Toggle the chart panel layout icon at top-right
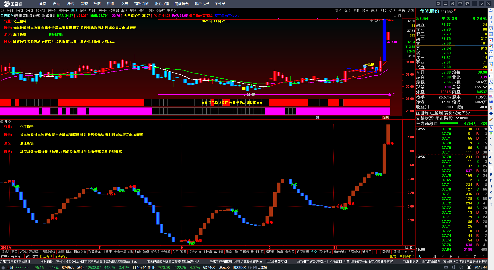Image resolution: width=494 pixels, height=270 pixels. point(400,16)
